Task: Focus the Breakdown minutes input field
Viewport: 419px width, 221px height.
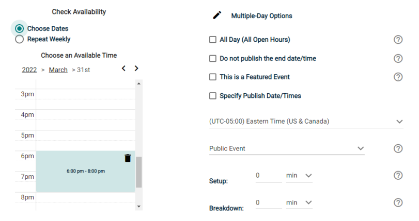Action: (269, 203)
